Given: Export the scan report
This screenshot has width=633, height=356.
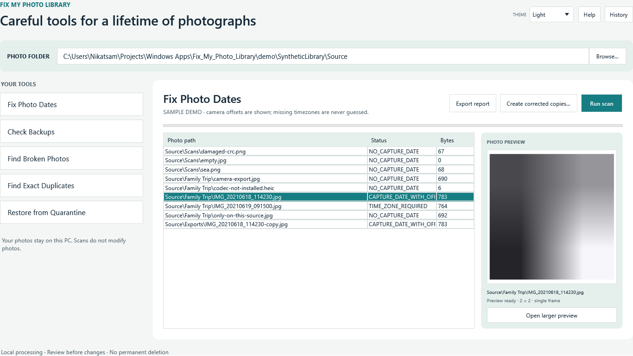Looking at the screenshot, I should click(473, 103).
